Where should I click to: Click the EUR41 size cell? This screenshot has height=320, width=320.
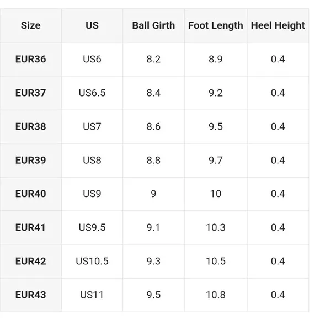(x=30, y=227)
